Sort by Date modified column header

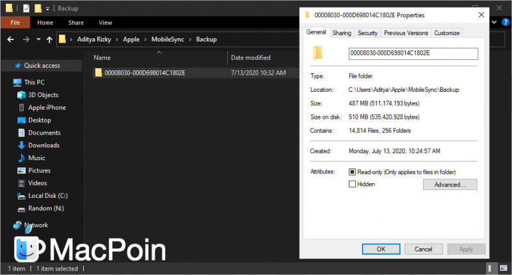coord(251,57)
